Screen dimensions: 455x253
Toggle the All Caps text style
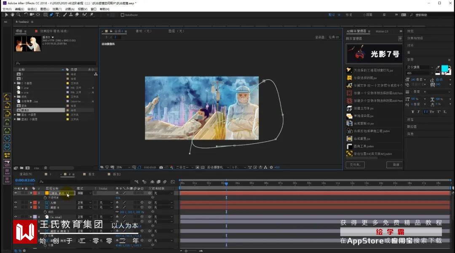coord(426,112)
